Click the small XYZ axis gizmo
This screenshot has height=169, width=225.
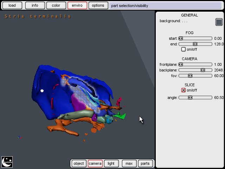click(x=19, y=138)
